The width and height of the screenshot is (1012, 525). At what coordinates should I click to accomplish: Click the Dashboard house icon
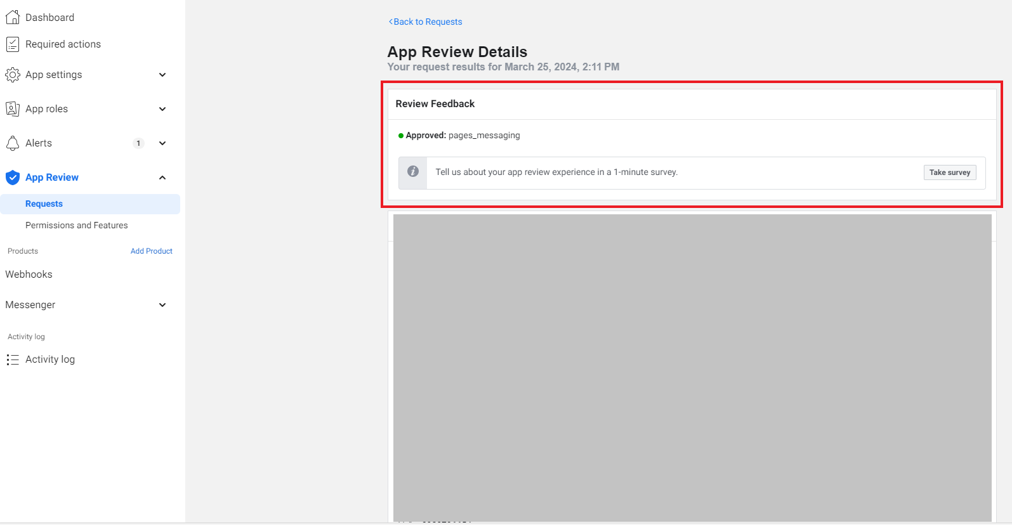[12, 17]
